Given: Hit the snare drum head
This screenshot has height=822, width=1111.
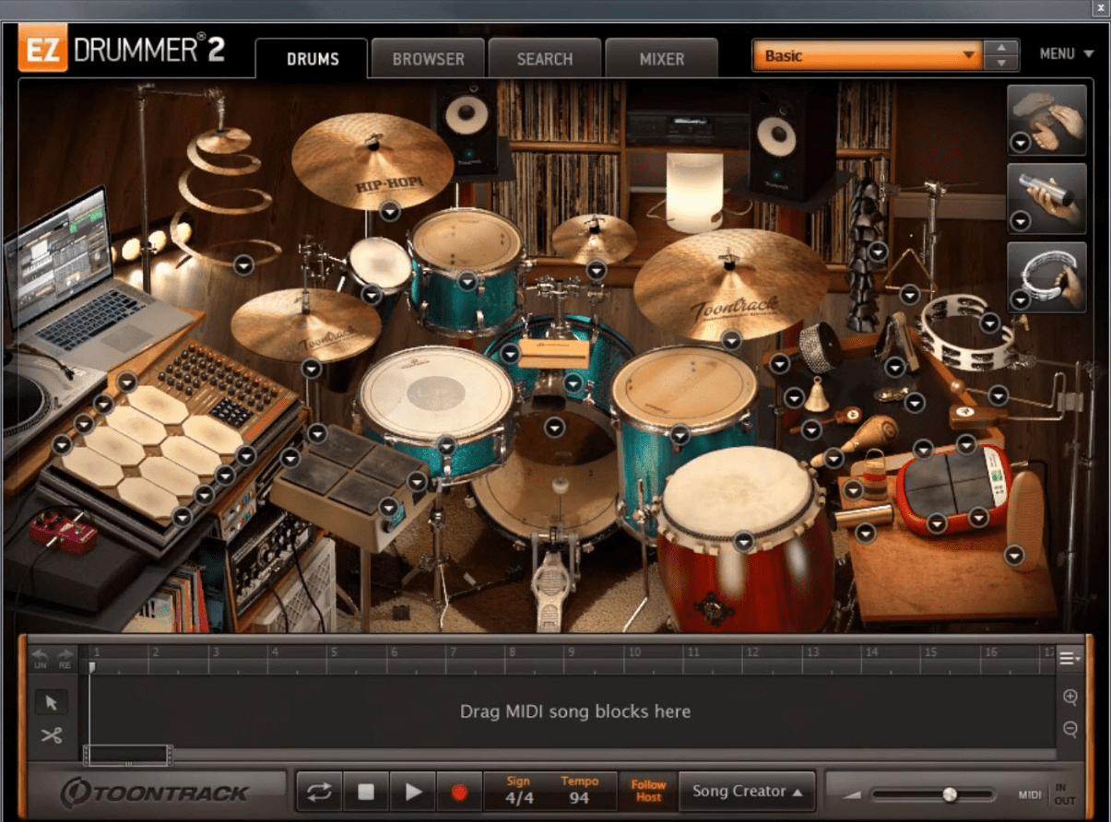Looking at the screenshot, I should (436, 394).
